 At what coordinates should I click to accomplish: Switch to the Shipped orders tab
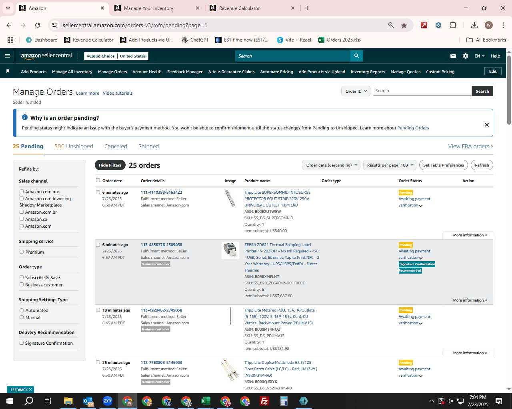148,146
